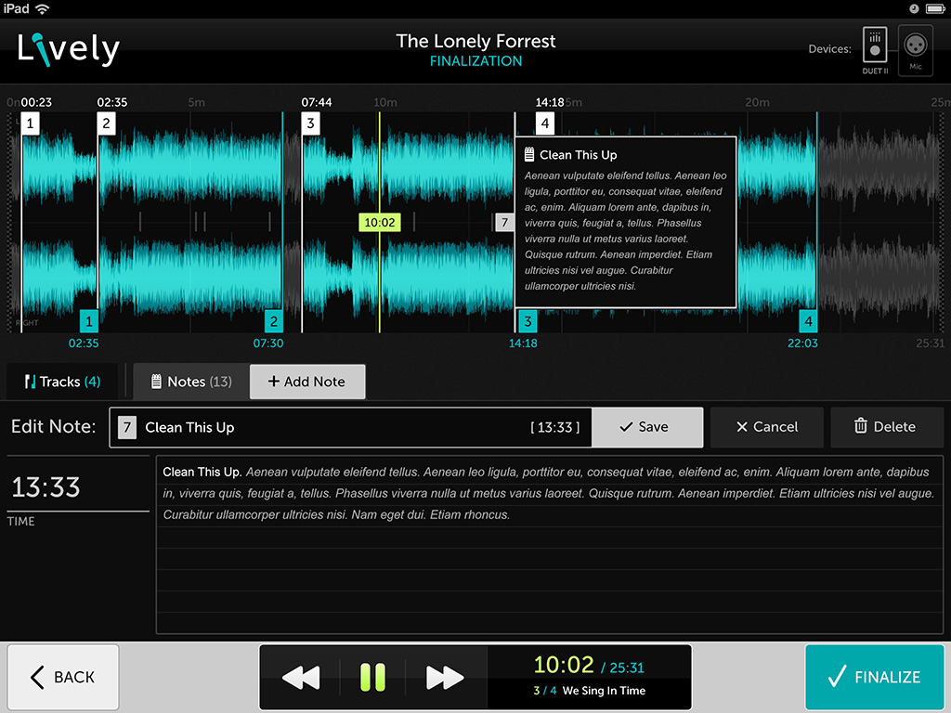Click the note title field 'Clean This Up'
951x713 pixels.
(334, 427)
